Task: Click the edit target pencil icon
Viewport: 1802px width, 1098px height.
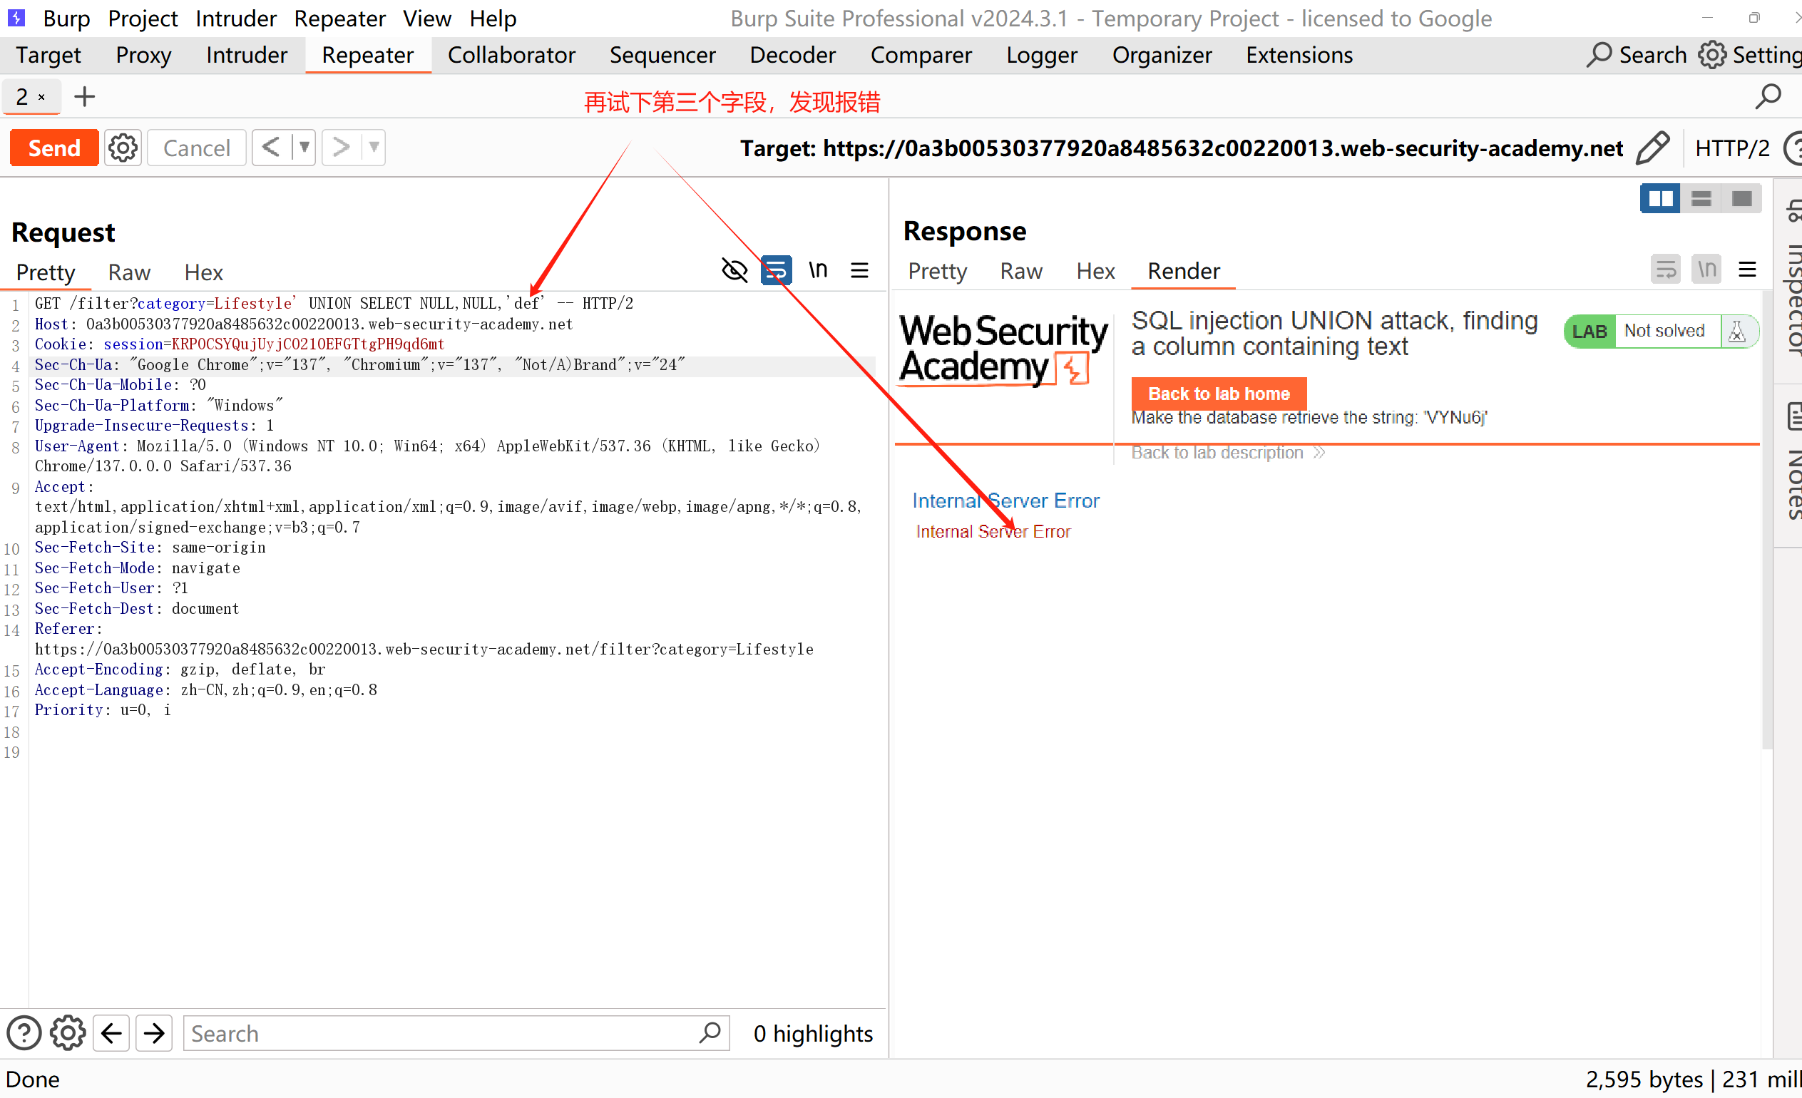Action: [x=1653, y=148]
